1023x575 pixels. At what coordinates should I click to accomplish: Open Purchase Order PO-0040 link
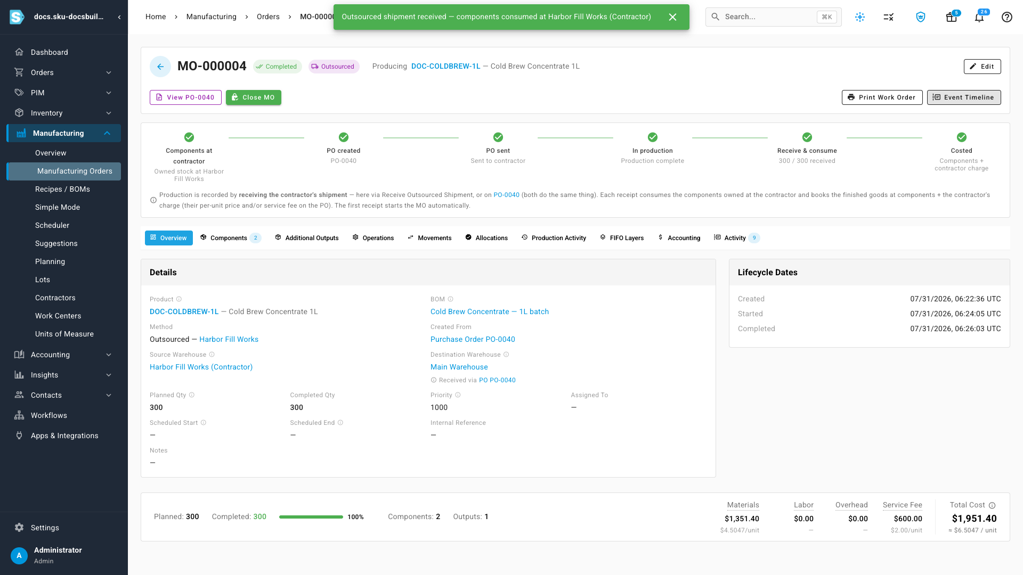(x=473, y=339)
